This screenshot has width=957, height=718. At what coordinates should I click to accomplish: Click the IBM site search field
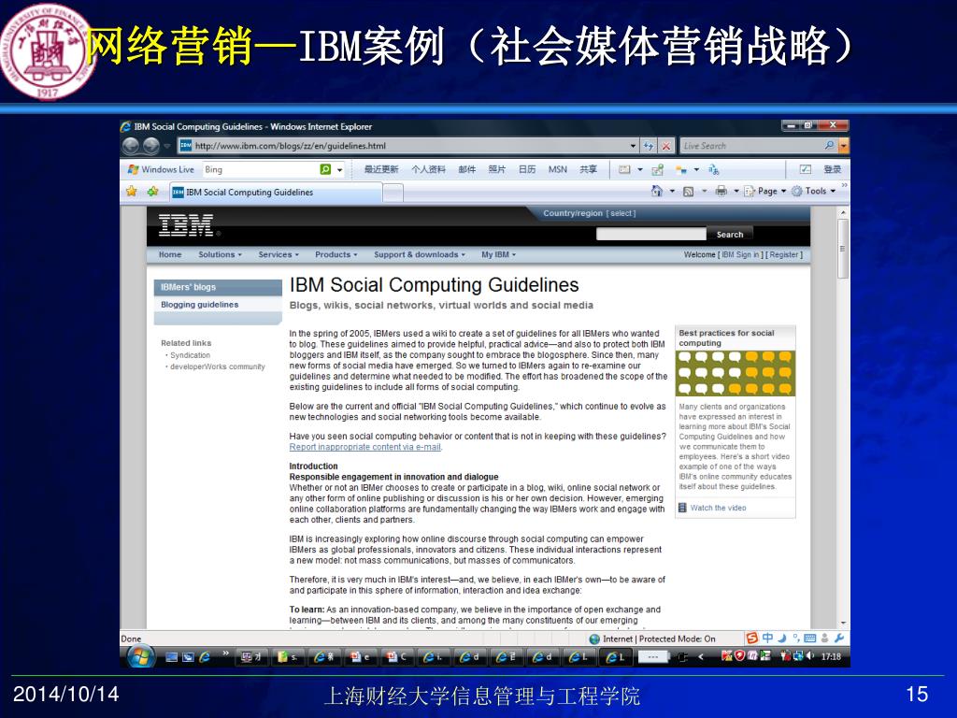(650, 235)
